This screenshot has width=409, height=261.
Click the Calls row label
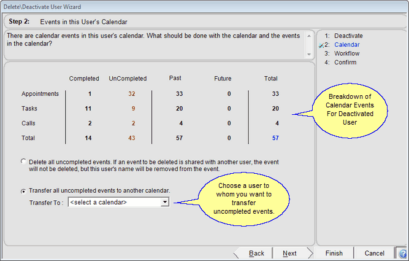(x=28, y=123)
